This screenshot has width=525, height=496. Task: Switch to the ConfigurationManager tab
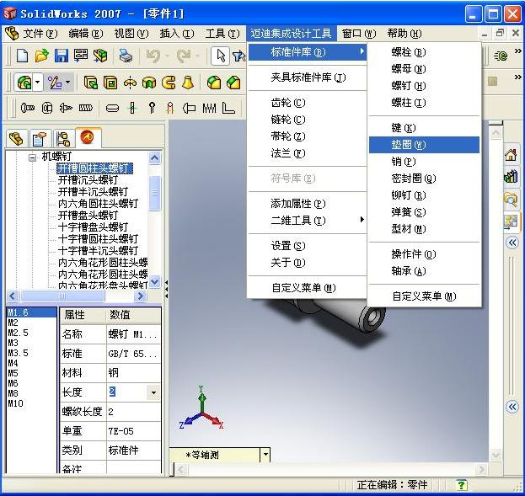click(63, 139)
